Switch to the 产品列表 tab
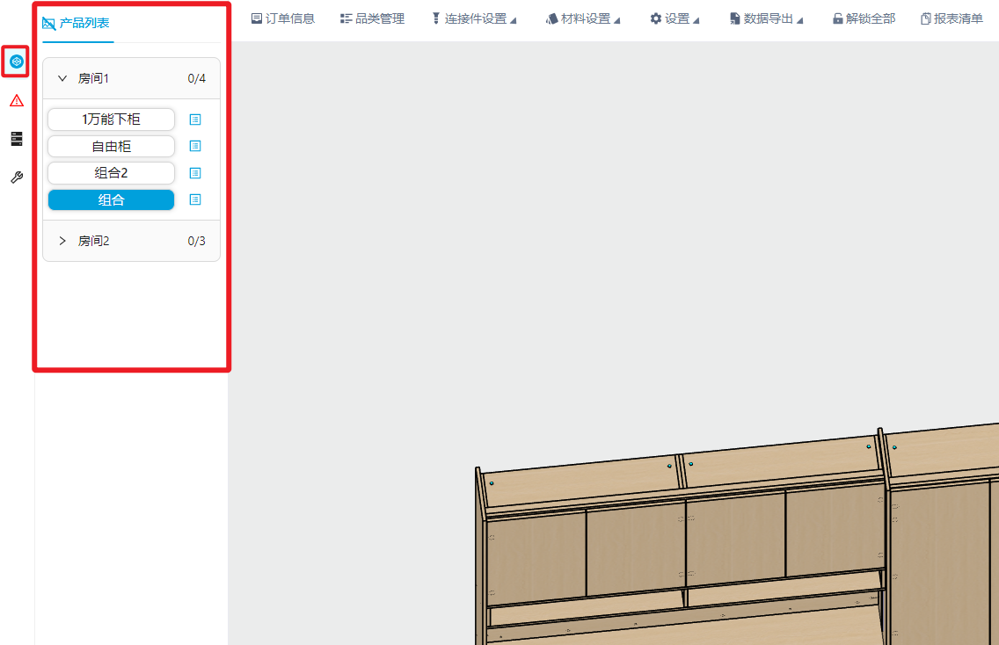Viewport: 999px width, 645px height. [x=77, y=23]
